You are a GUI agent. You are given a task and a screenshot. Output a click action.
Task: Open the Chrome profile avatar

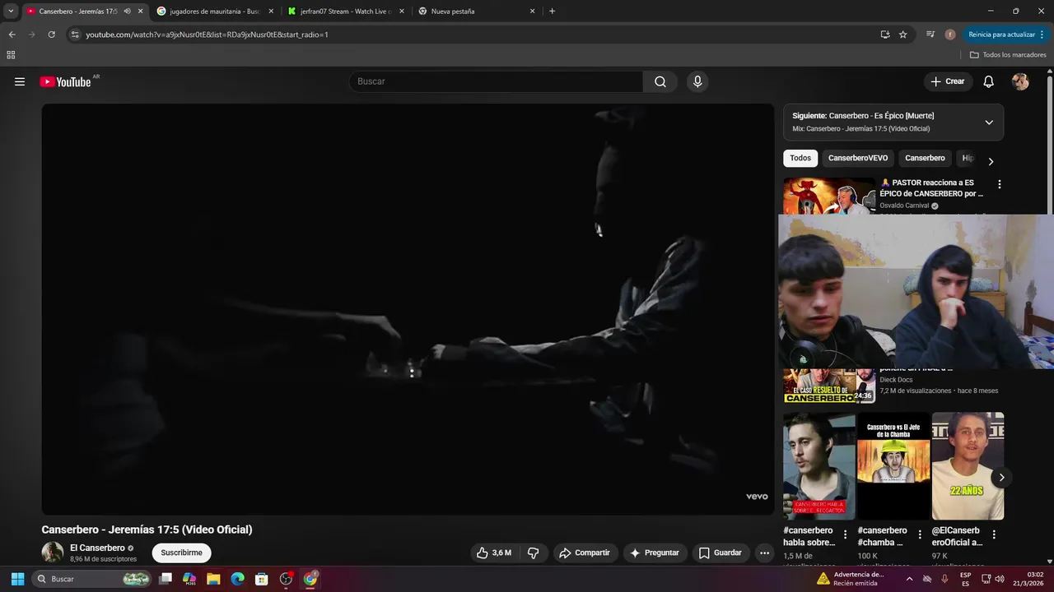pos(950,35)
